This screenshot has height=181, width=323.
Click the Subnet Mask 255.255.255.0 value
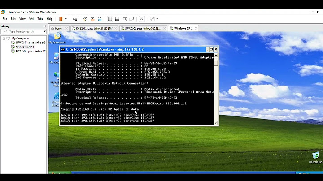[x=157, y=72]
